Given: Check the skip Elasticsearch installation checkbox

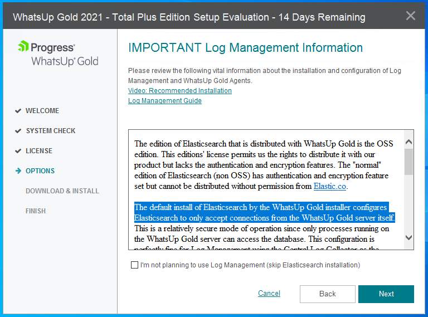Looking at the screenshot, I should point(134,265).
